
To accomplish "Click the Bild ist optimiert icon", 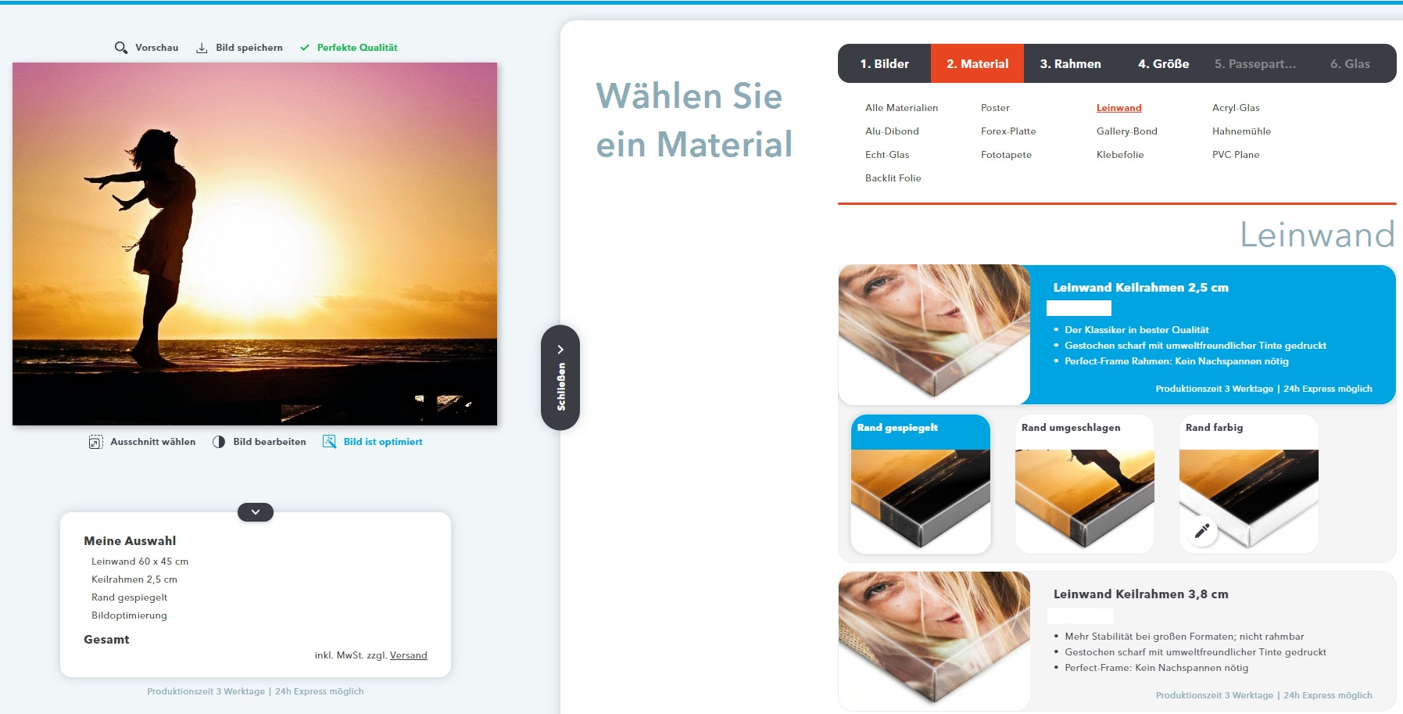I will 329,442.
